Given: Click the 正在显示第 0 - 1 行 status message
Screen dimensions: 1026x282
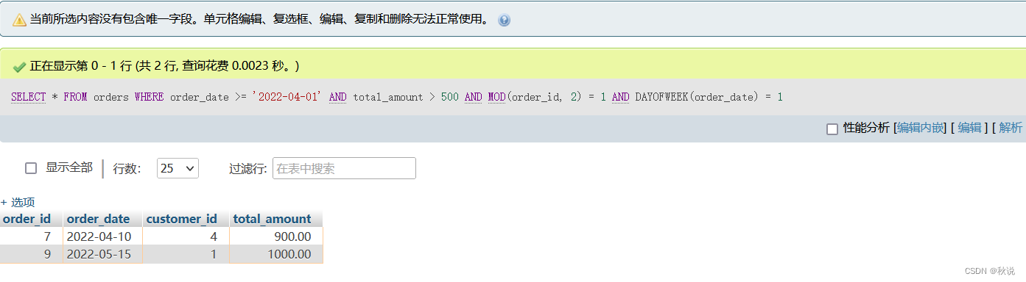Looking at the screenshot, I should 164,67.
